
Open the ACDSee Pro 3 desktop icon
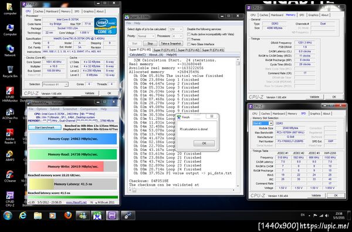[10, 115]
